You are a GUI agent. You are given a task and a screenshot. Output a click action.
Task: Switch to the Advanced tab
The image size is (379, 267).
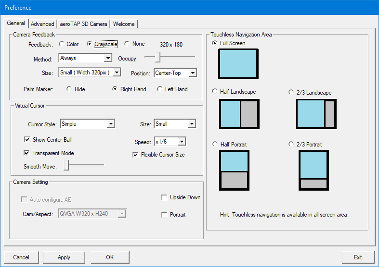point(42,24)
